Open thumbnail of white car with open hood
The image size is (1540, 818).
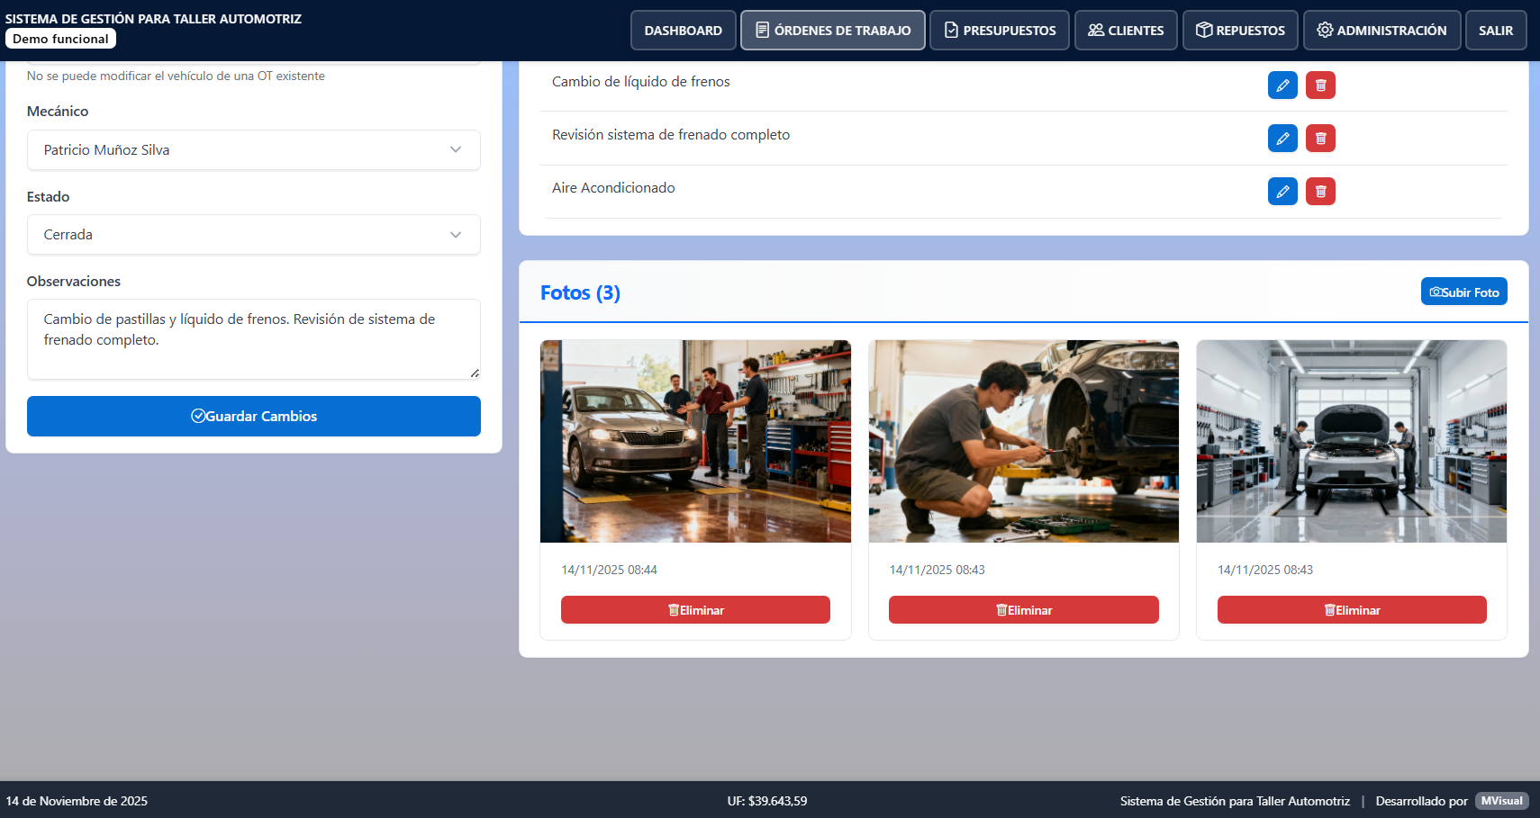click(1352, 441)
